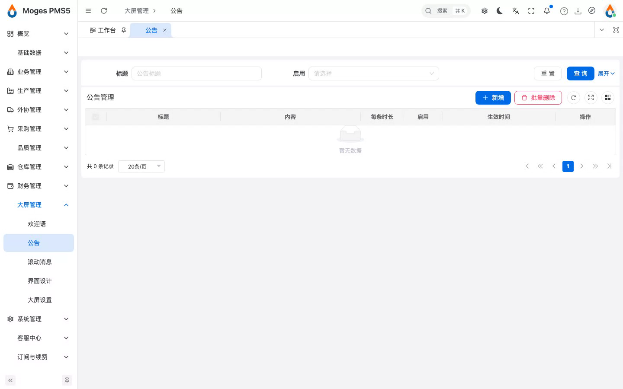
Task: Click the 批量删除 button
Action: coord(538,98)
